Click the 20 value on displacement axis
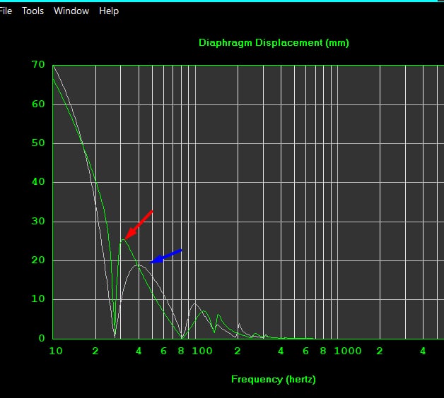The height and width of the screenshot is (398, 444). pos(38,260)
